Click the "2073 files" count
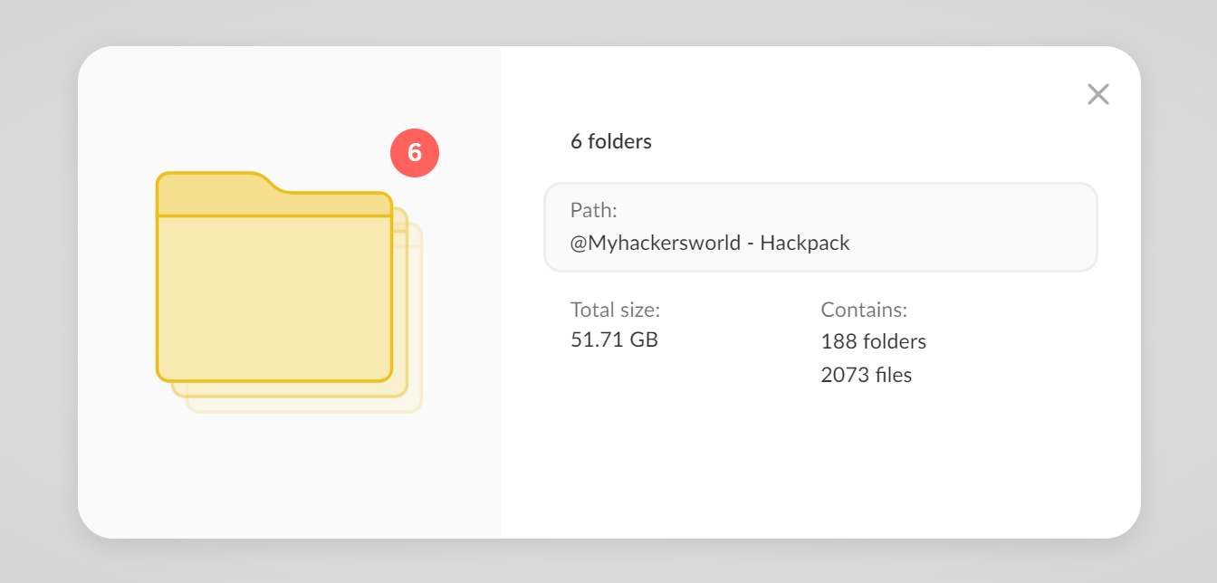Viewport: 1217px width, 583px height. point(866,375)
